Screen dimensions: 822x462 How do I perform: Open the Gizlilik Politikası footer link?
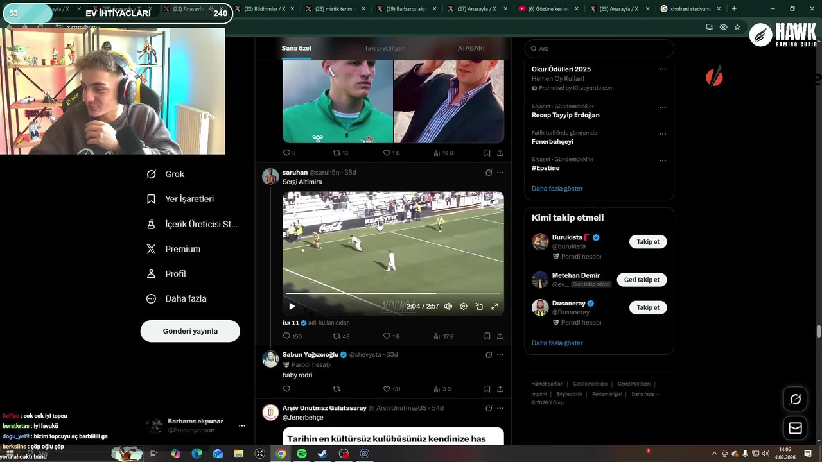(590, 384)
